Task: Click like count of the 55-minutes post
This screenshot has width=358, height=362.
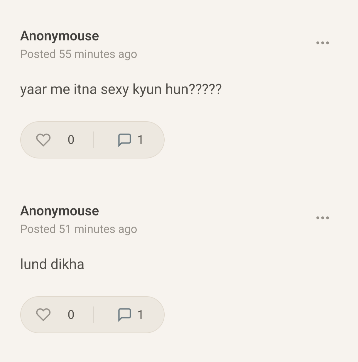Action: [x=71, y=140]
